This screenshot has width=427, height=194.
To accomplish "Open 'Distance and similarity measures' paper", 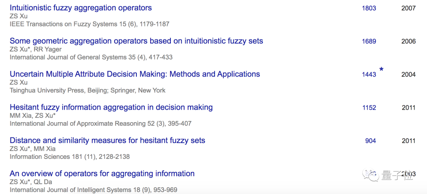I will [108, 140].
